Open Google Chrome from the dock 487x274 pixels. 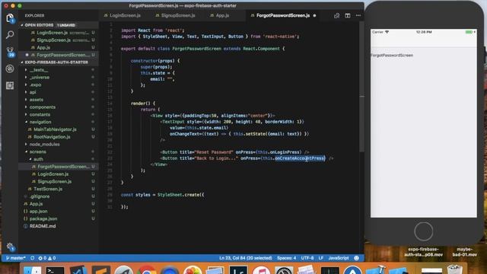147,270
